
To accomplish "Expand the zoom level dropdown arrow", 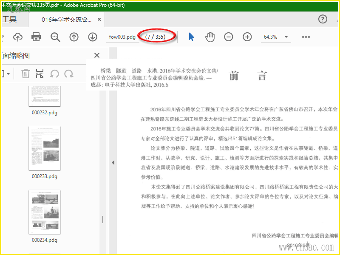I will pos(286,37).
